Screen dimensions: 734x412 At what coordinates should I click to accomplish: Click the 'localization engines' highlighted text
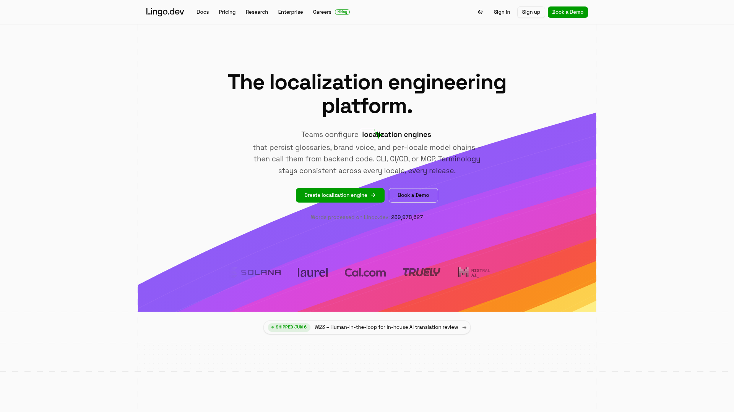tap(396, 135)
